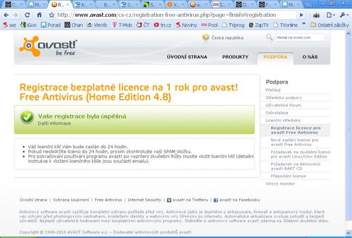Image resolution: width=352 pixels, height=238 pixels.
Task: Open the T-Mob bookmark
Action: pyautogui.click(x=122, y=25)
